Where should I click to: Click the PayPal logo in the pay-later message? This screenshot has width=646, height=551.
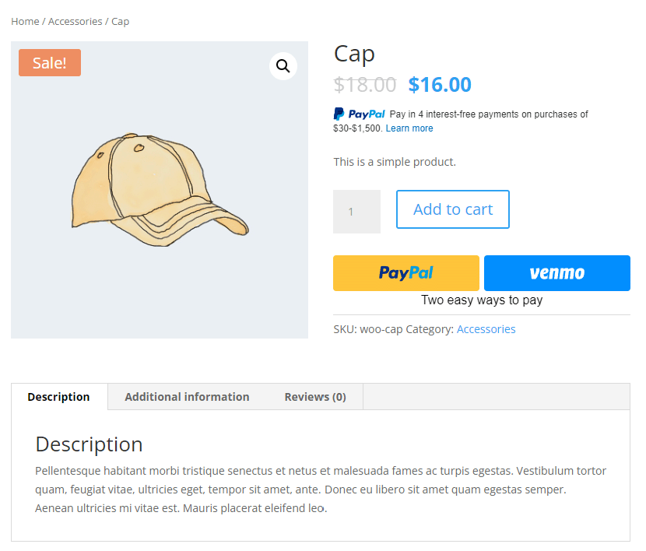[x=358, y=114]
